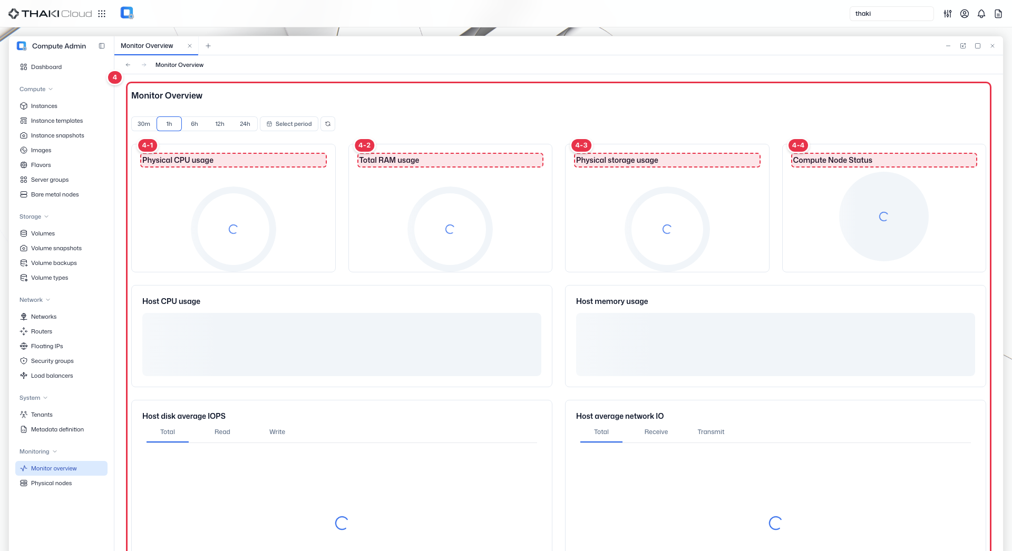Open the settings sliders icon in header
This screenshot has width=1012, height=551.
click(948, 14)
